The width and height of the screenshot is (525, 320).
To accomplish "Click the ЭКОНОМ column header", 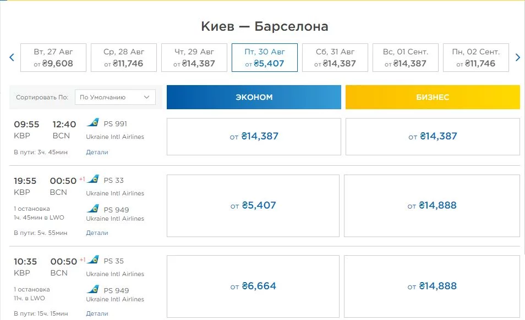I will click(x=254, y=97).
